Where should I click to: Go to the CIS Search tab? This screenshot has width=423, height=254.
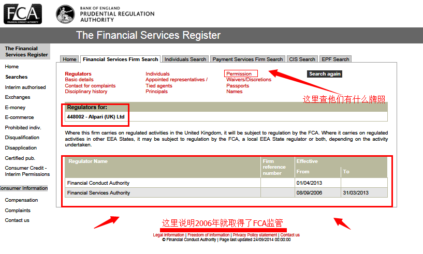click(302, 59)
